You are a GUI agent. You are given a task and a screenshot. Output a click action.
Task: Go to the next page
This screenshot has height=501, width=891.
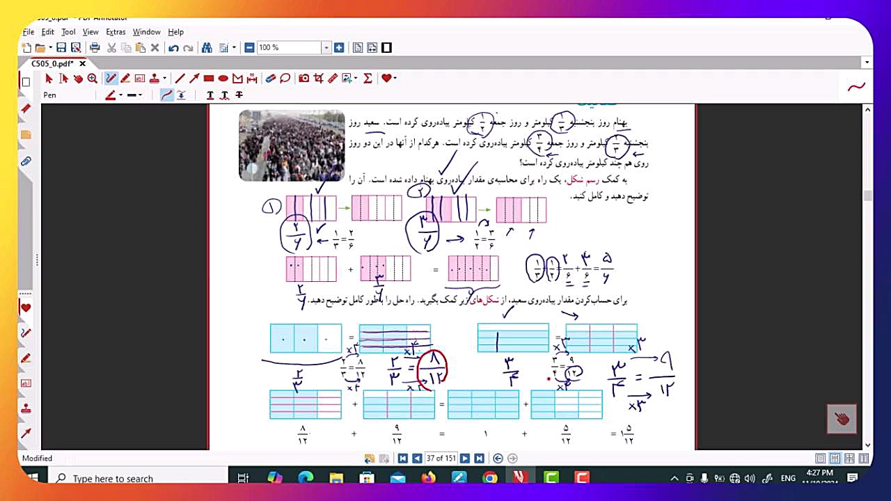pos(465,459)
